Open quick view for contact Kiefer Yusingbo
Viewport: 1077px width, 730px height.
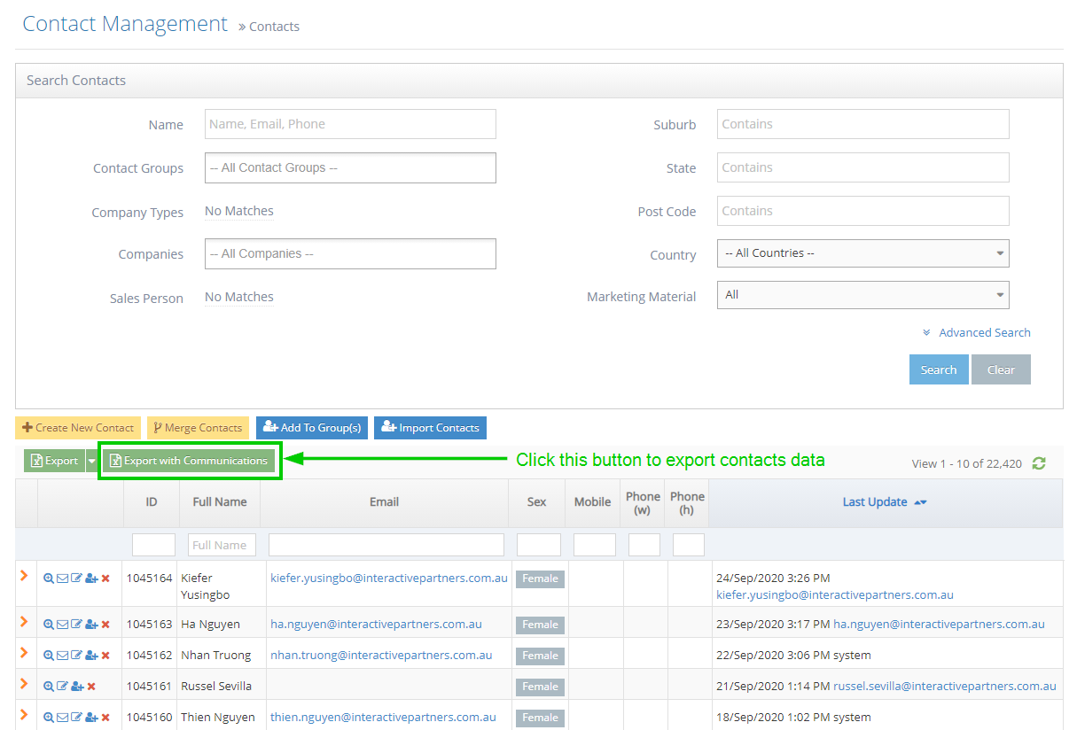[x=49, y=578]
